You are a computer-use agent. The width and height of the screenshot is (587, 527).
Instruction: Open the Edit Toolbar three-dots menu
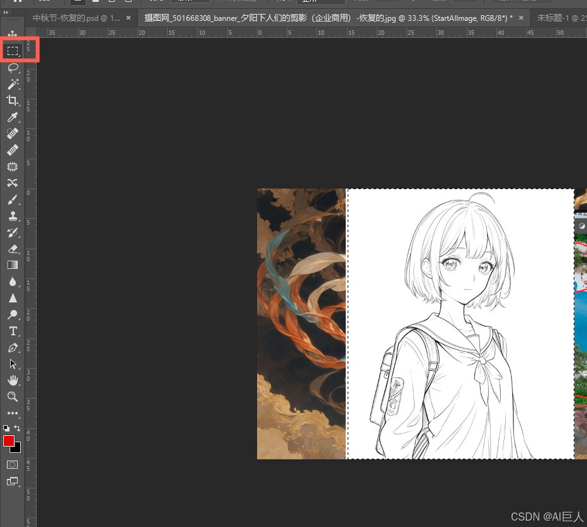point(13,413)
